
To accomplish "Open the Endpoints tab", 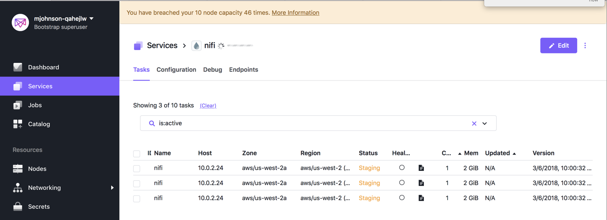I will [243, 70].
